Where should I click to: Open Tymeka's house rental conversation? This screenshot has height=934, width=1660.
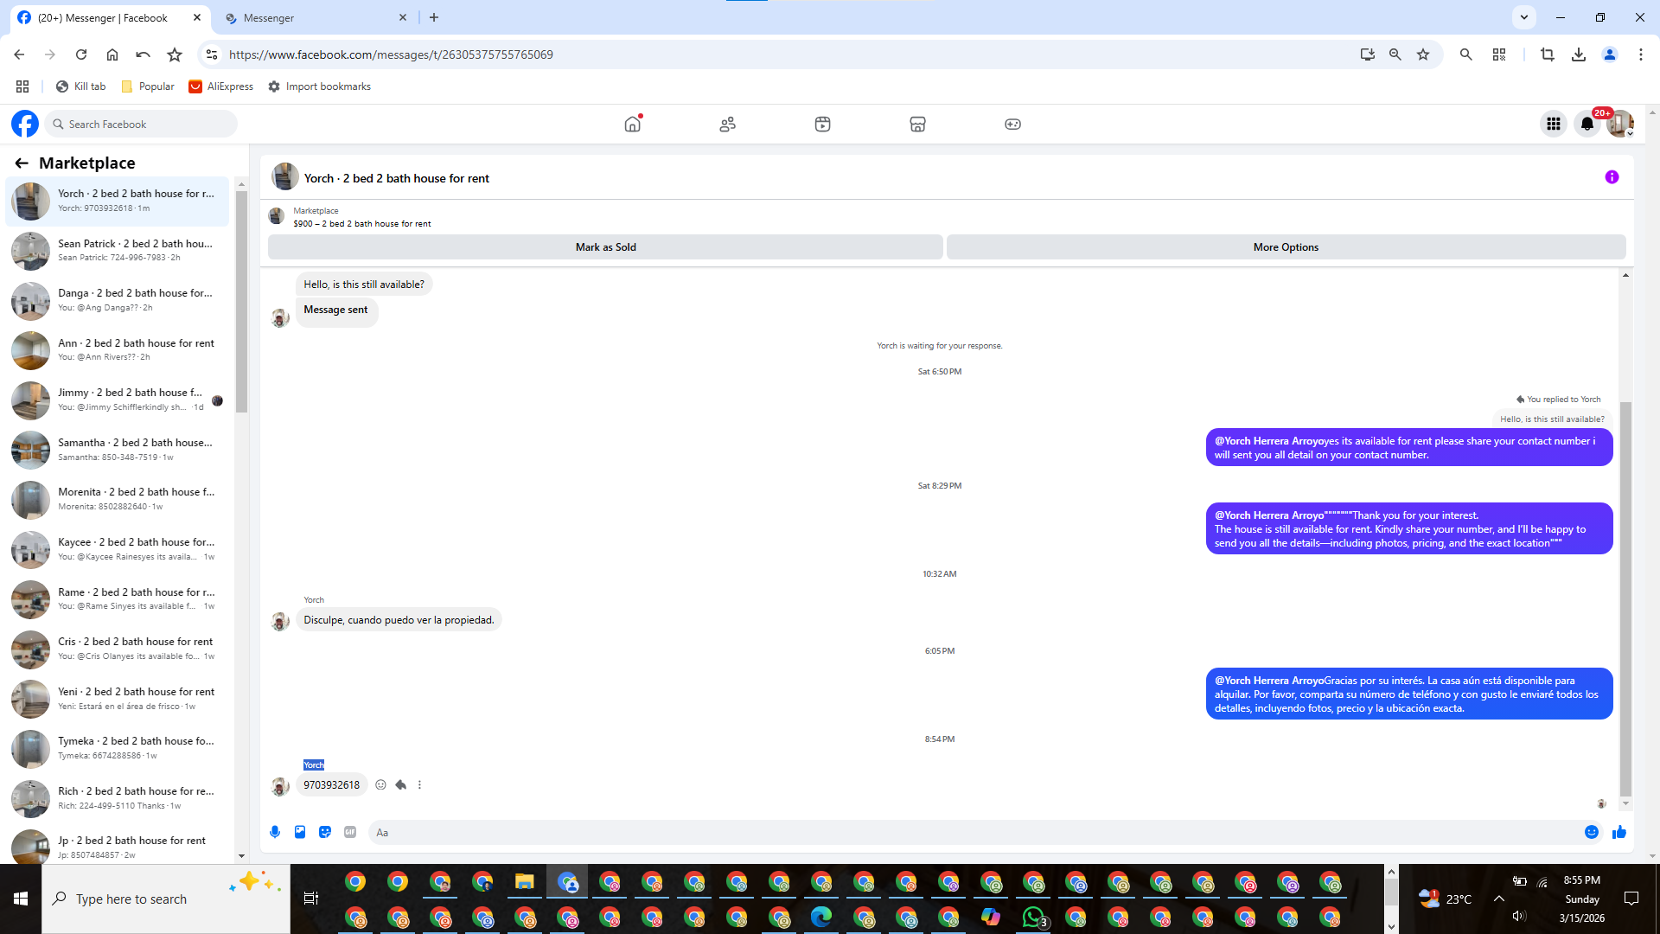click(x=118, y=748)
